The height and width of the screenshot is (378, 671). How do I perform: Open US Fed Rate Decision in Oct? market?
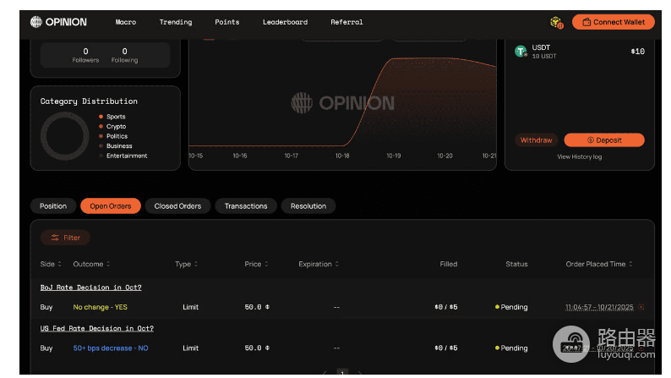(96, 328)
